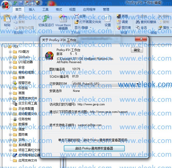This screenshot has width=172, height=168.
Task: Switch to the View (视图) tab
Action: (x=72, y=10)
